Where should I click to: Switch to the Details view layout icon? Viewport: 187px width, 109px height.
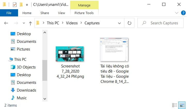[175, 105]
